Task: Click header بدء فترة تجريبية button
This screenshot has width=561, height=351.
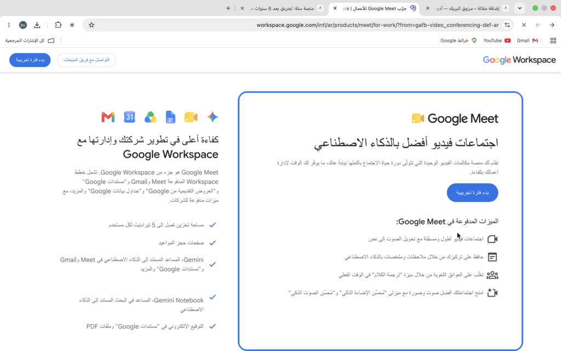Action: pos(30,60)
